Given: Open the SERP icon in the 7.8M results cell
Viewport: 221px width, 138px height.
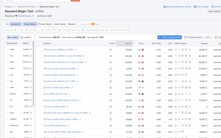Looking at the screenshot, I should pos(206,75).
